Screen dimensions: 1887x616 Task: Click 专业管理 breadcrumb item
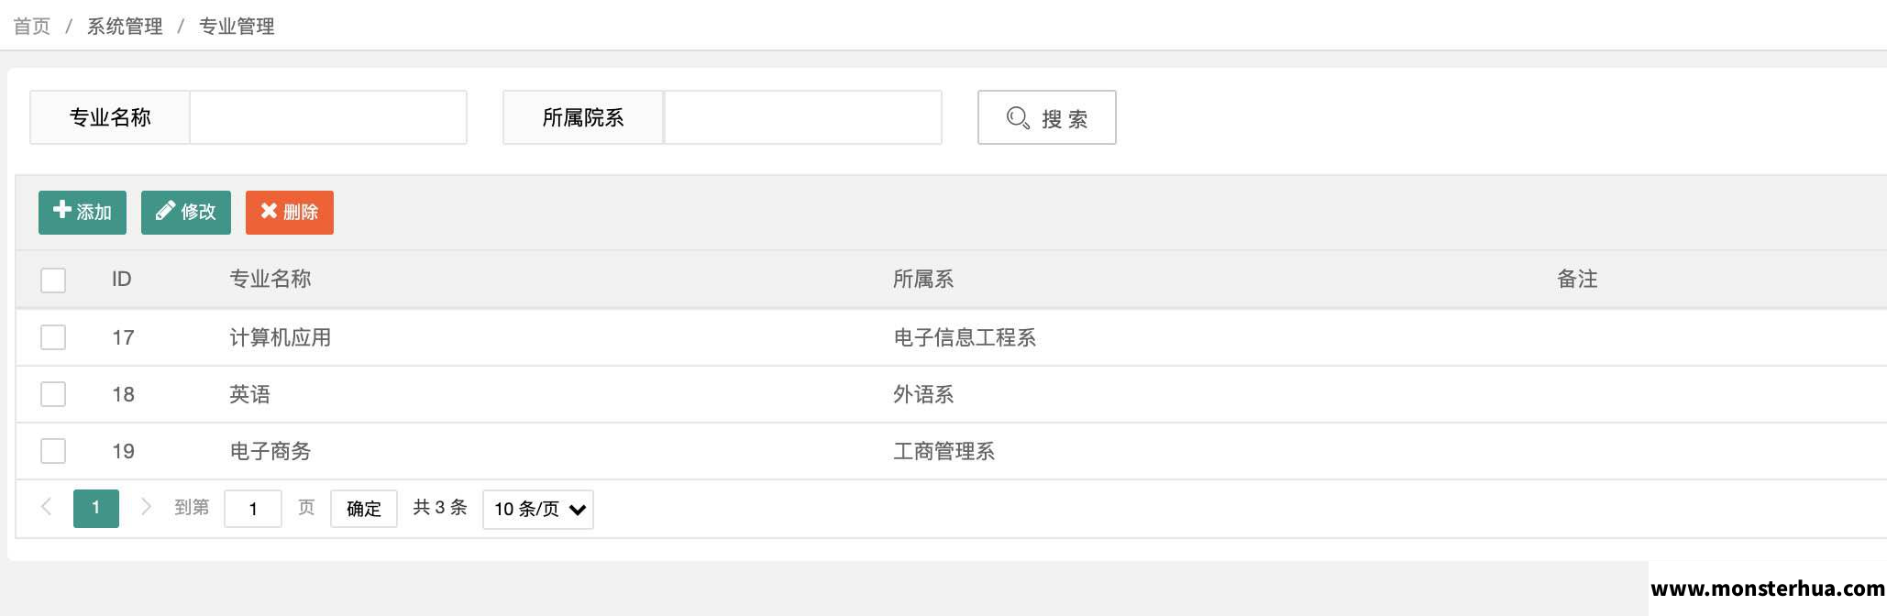(237, 27)
